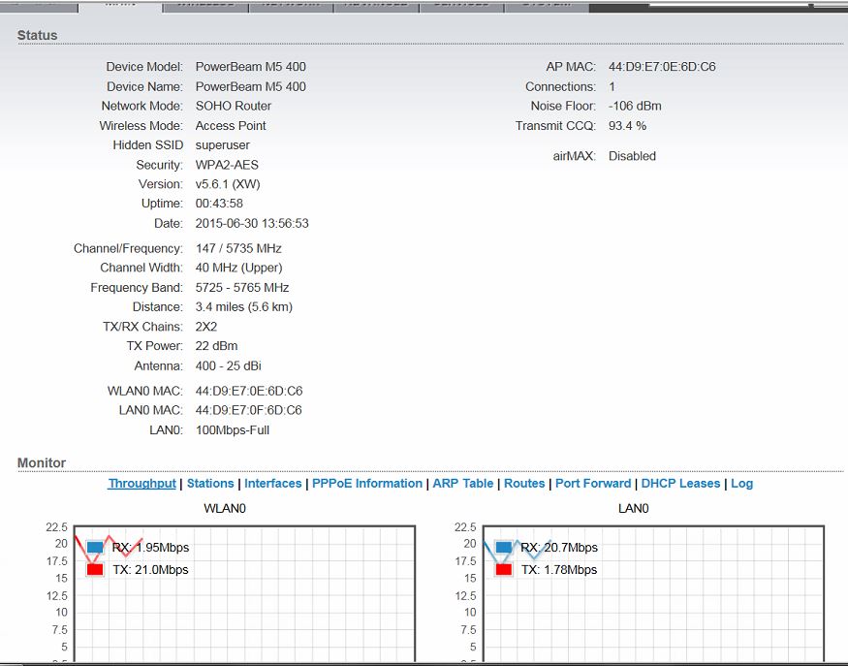Click the red TX swatch in the LAN0 legend

click(504, 569)
